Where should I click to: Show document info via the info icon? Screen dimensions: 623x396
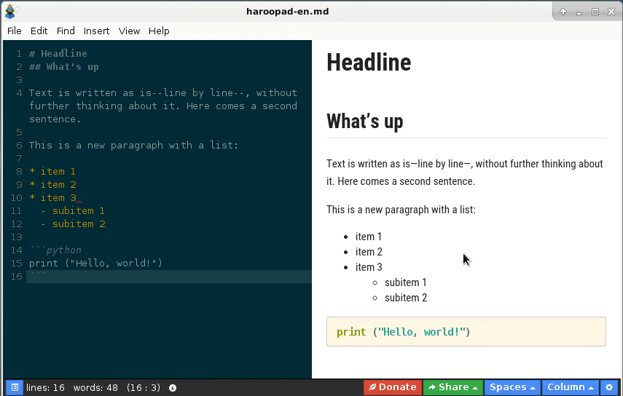pyautogui.click(x=173, y=388)
